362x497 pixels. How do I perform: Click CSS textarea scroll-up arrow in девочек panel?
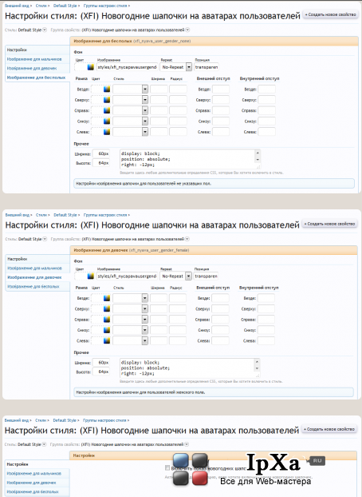coord(257,362)
